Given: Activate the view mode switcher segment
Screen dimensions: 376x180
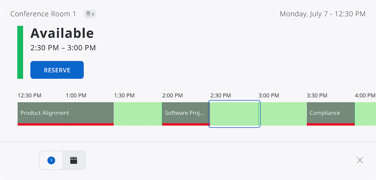Looking at the screenshot, I should (x=62, y=160).
